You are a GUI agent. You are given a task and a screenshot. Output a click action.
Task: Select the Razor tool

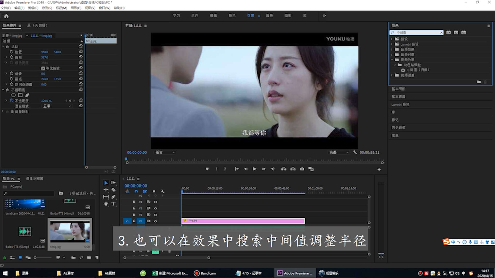coord(113,190)
